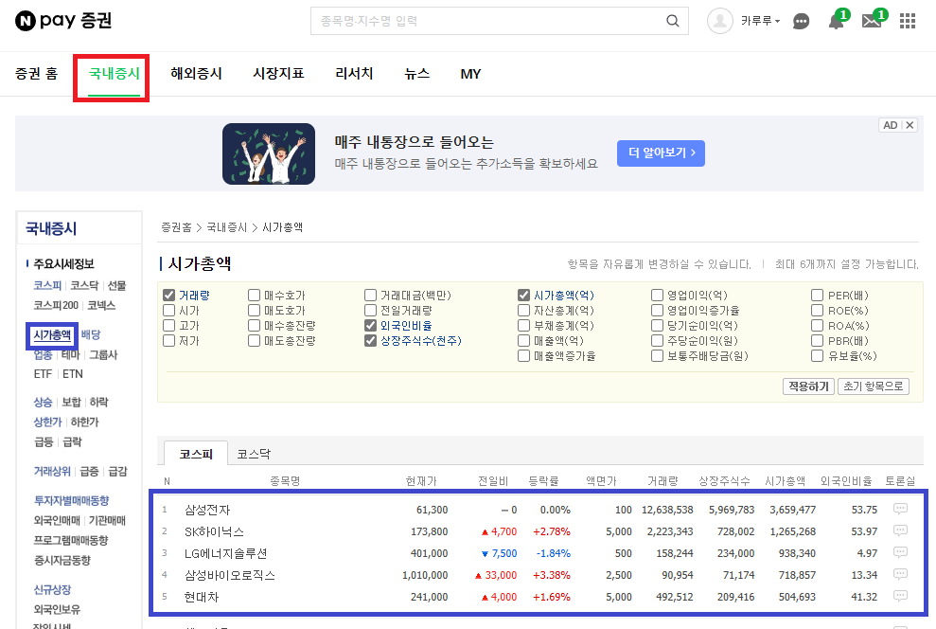Open the LG에너지솔루션 stock link
936x629 pixels.
click(225, 553)
